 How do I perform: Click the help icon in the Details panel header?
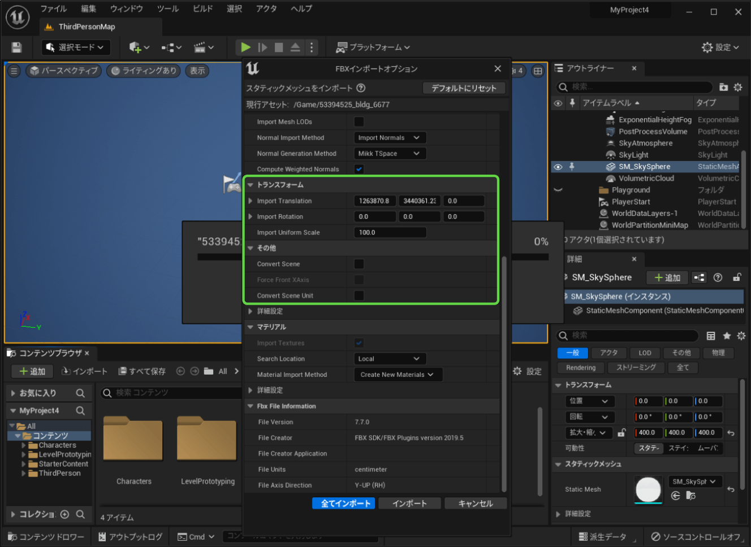718,277
